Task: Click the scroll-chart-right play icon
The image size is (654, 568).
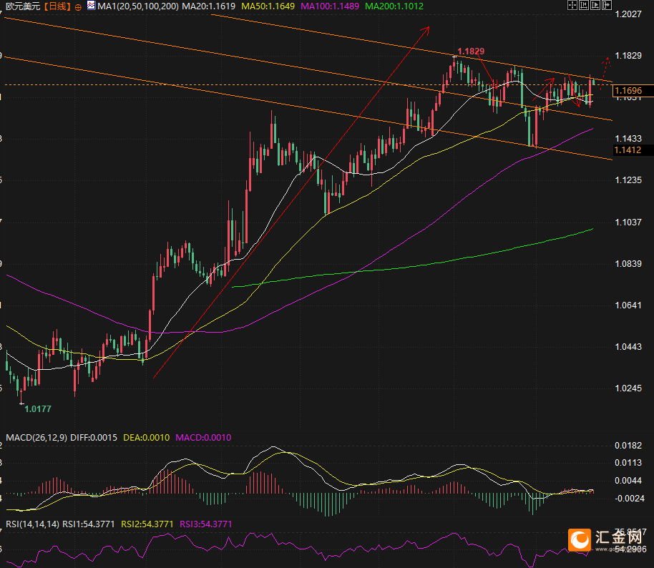Action: (594, 6)
